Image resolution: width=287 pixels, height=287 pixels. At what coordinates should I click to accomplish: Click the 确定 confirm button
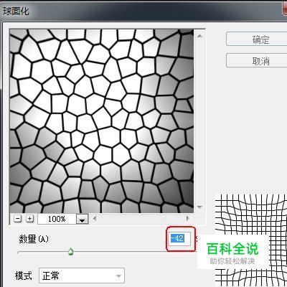tap(257, 39)
